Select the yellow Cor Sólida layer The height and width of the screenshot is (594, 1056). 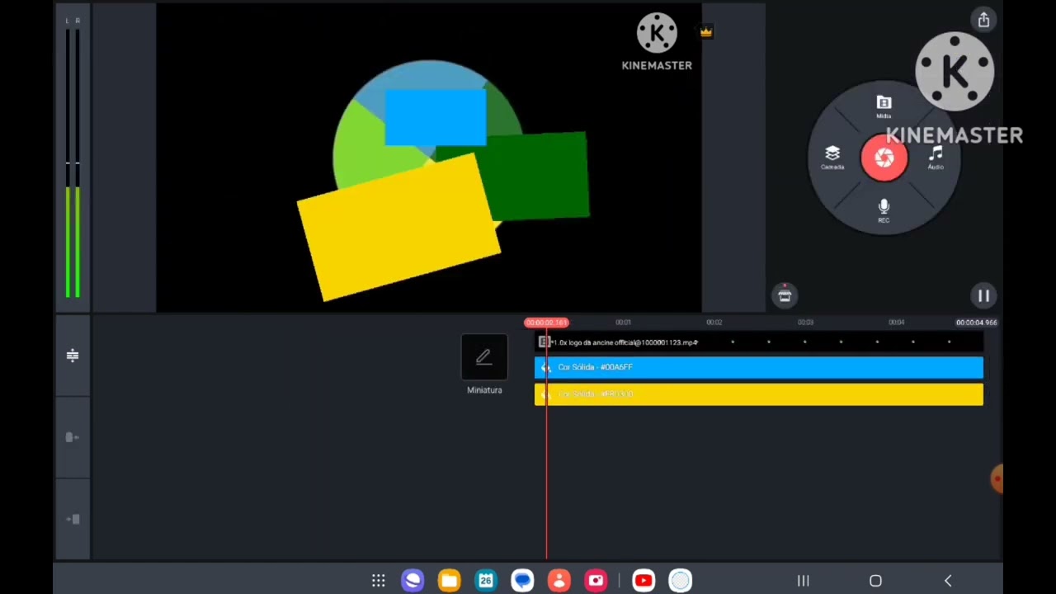(x=759, y=394)
